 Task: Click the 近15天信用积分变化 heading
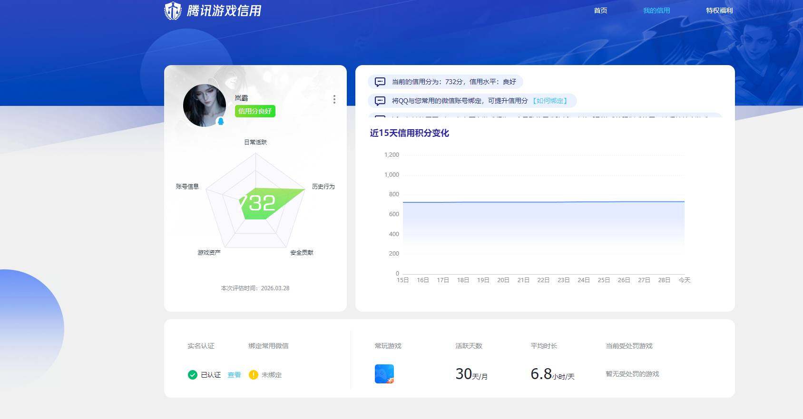point(410,133)
